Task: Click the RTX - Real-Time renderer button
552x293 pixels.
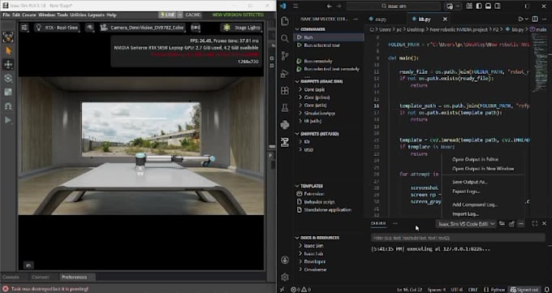Action: 57,28
